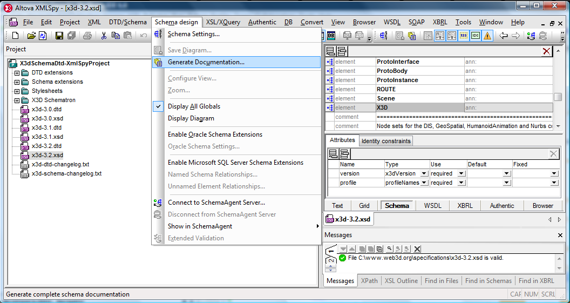Image resolution: width=570 pixels, height=303 pixels.
Task: Click the yellow warning triangle toolbar icon
Action: [x=487, y=36]
